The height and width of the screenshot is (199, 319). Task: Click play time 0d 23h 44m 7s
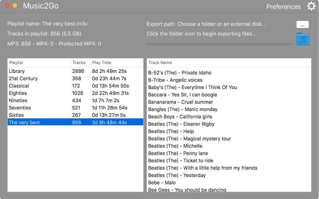pyautogui.click(x=109, y=78)
